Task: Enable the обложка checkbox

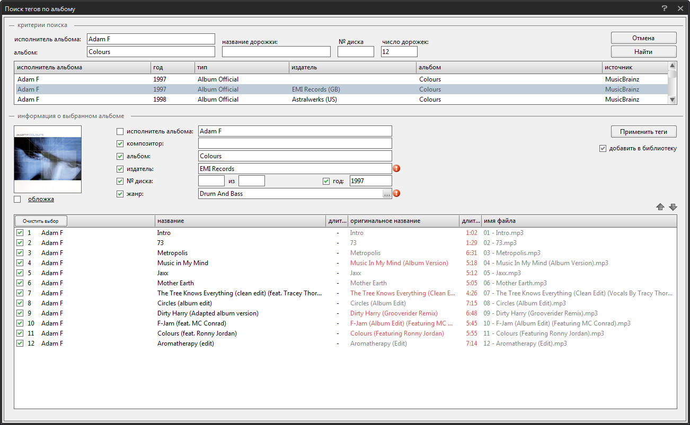Action: click(17, 199)
